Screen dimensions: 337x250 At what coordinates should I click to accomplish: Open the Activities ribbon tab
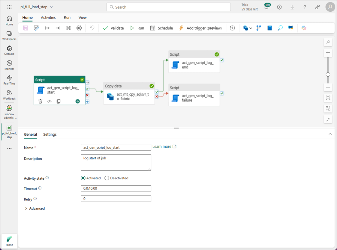tap(48, 18)
